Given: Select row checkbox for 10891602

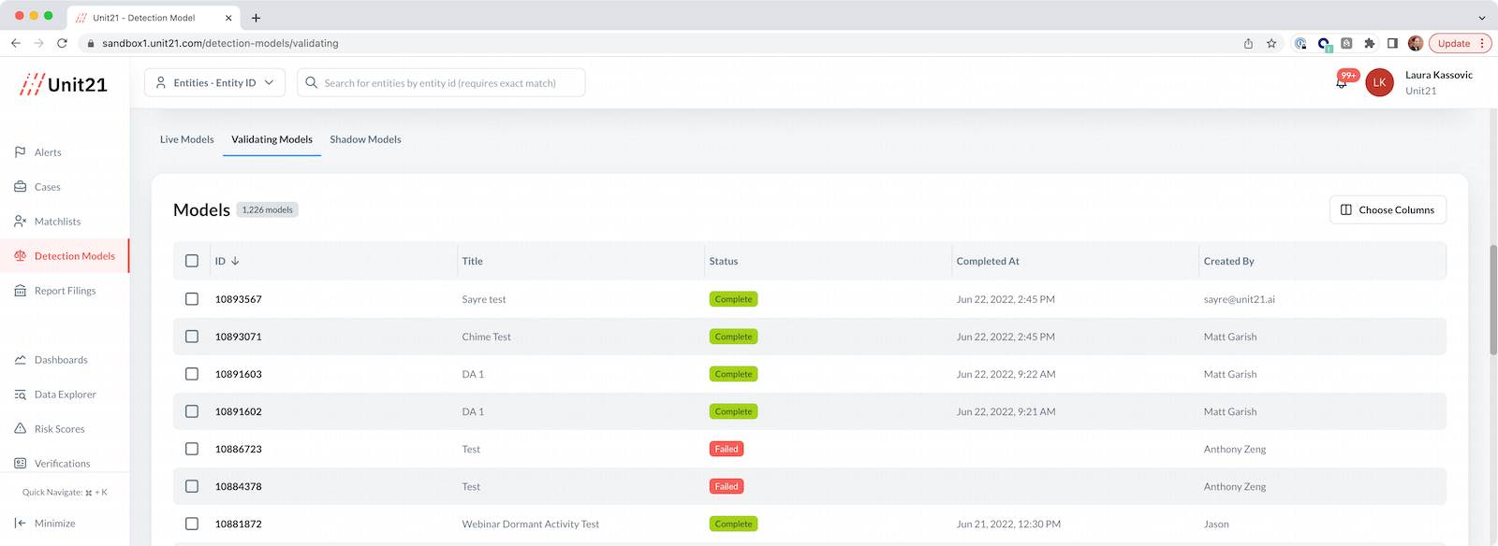Looking at the screenshot, I should (192, 411).
